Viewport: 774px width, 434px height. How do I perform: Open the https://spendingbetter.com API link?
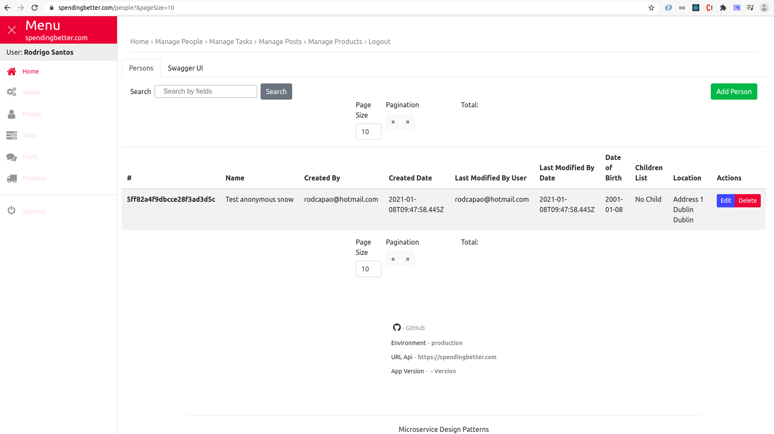coord(457,357)
